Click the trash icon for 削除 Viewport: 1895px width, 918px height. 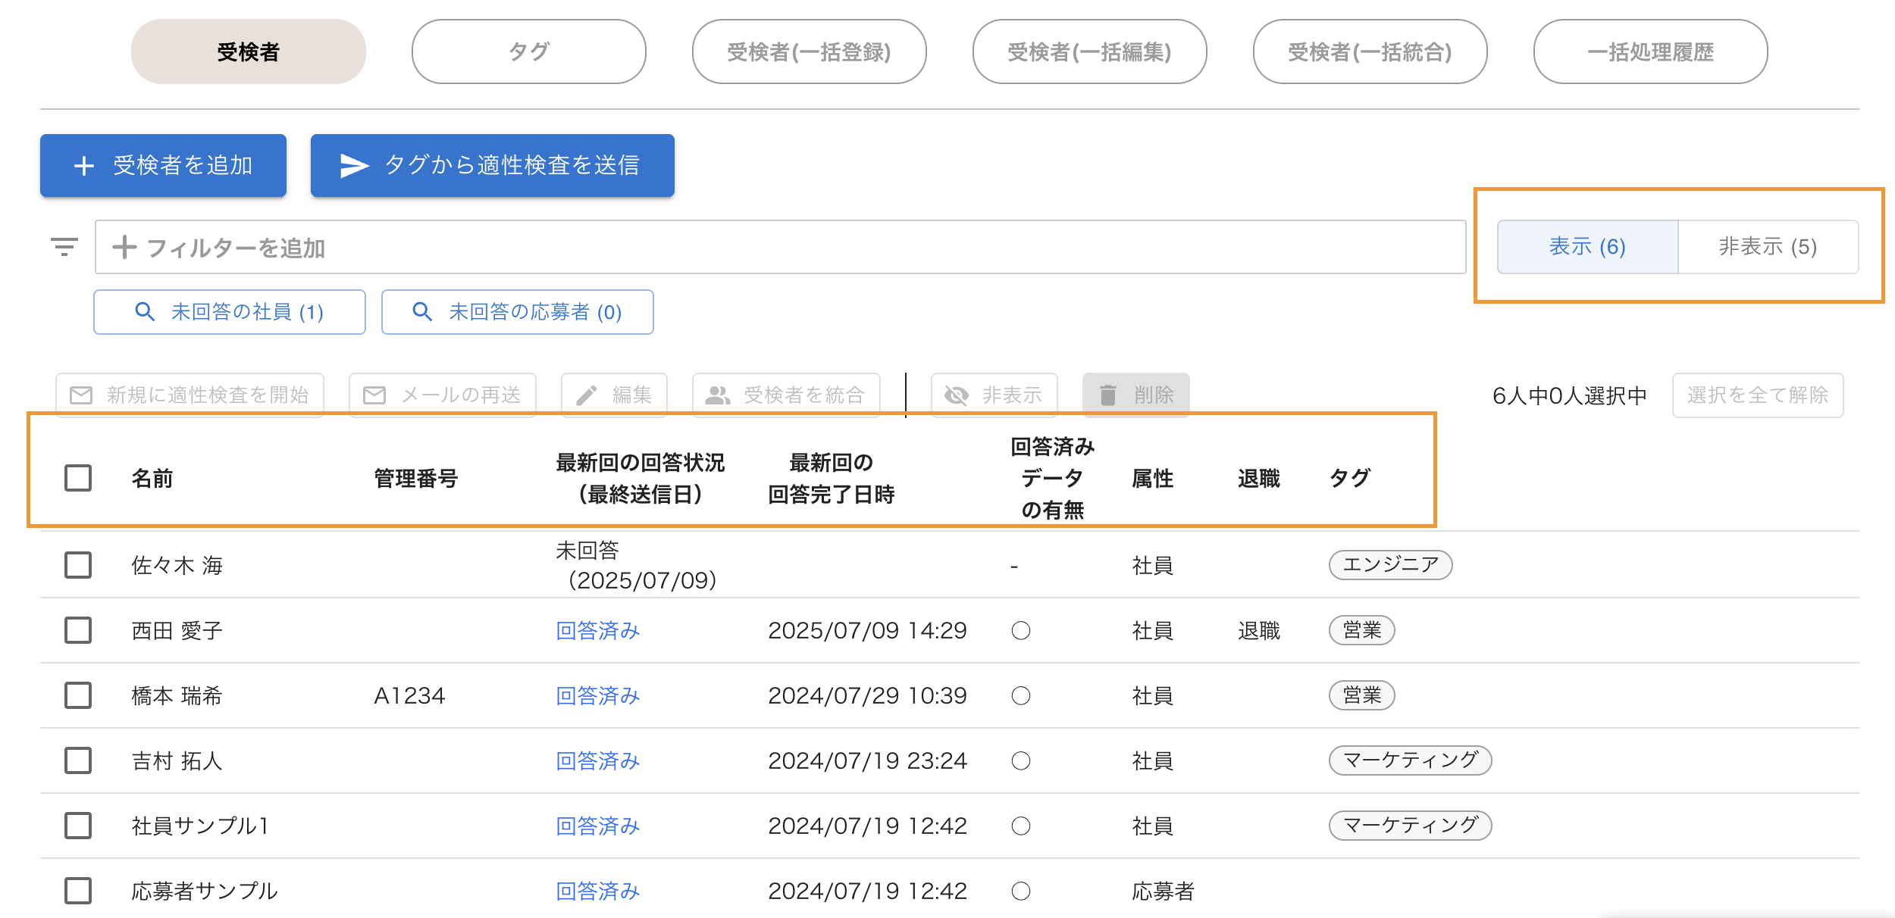(1108, 395)
